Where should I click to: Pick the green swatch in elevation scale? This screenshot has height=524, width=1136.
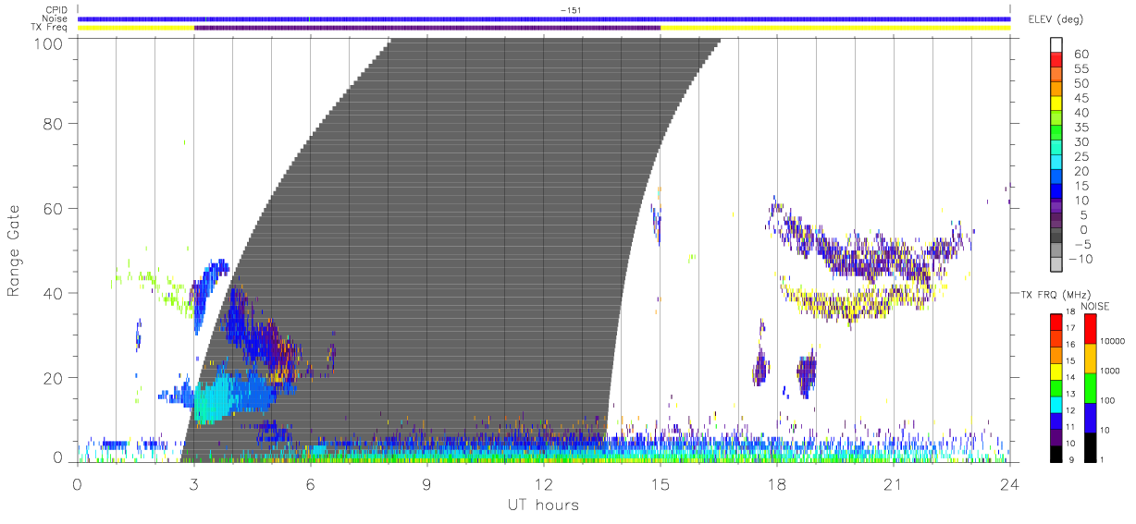click(x=1057, y=134)
